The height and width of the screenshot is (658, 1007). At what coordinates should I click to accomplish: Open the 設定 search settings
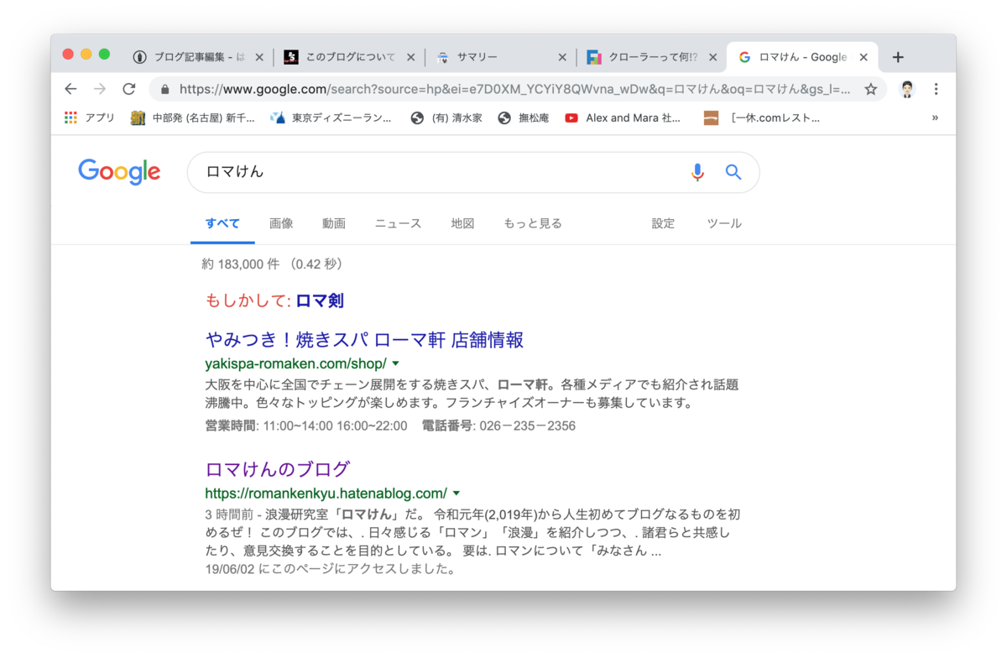point(663,223)
